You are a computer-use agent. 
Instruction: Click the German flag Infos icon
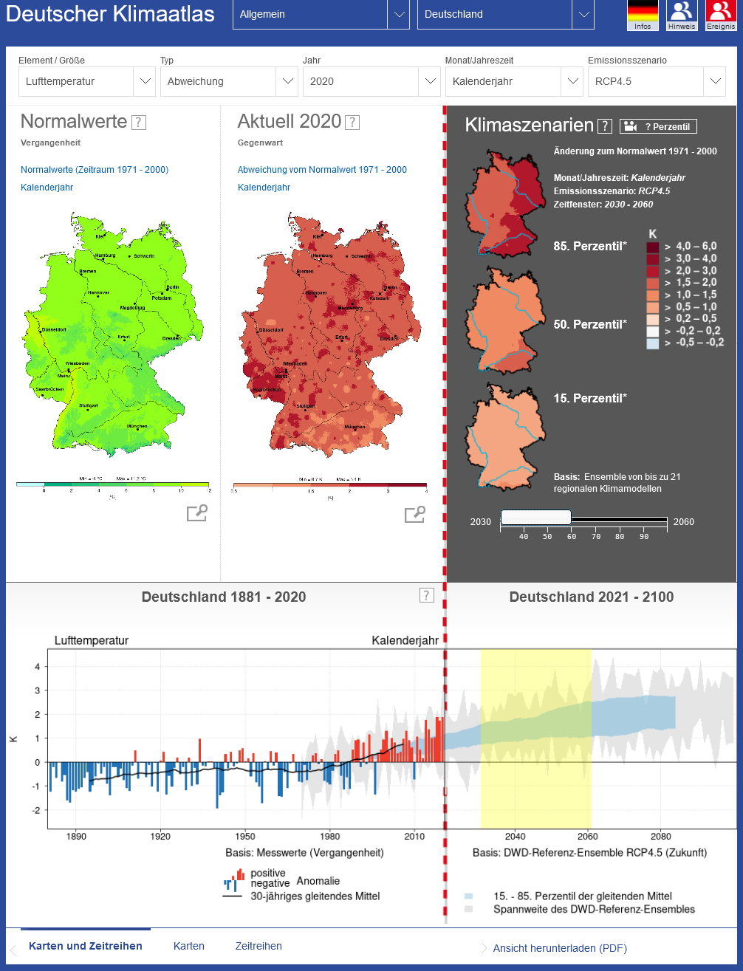click(x=643, y=15)
